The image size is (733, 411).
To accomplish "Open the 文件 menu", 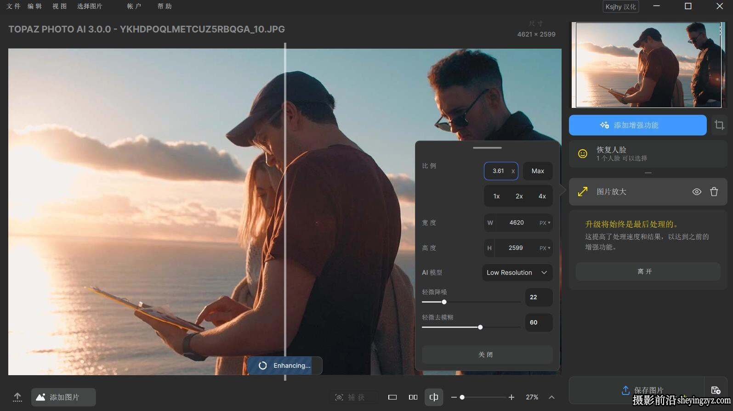I will (x=13, y=6).
